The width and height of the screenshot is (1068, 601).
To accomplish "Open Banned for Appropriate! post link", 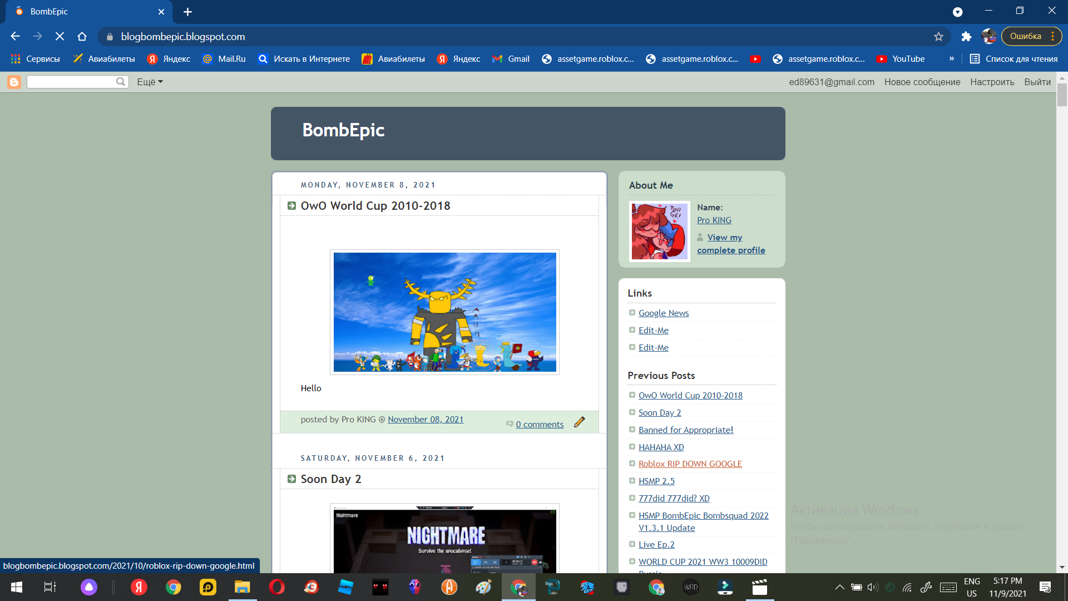I will coord(686,430).
